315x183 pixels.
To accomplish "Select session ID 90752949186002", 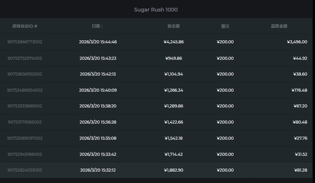I will [x=25, y=154].
